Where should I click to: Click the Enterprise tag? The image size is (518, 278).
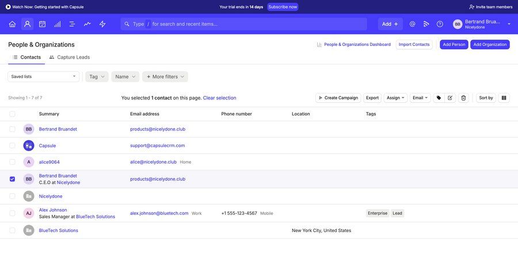pos(378,213)
